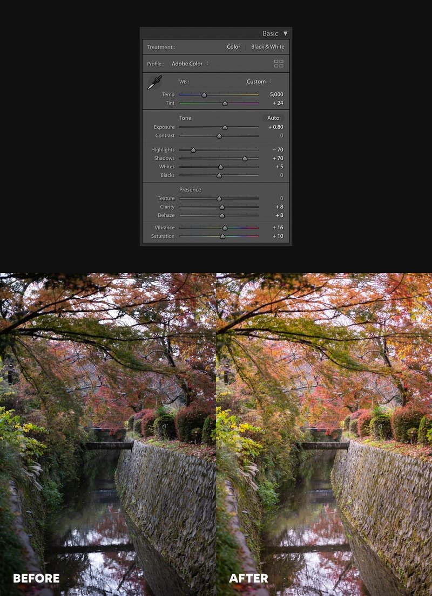Click the Temp slider handle
This screenshot has width=432, height=596.
(205, 94)
